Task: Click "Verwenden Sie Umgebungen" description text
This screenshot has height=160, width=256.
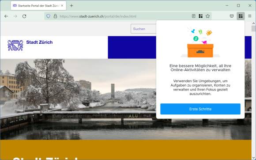Action: [x=200, y=87]
